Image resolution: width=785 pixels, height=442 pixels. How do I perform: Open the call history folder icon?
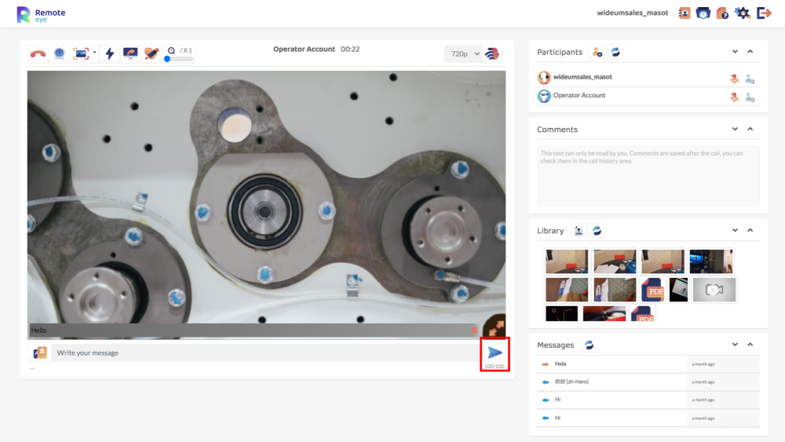tap(703, 13)
